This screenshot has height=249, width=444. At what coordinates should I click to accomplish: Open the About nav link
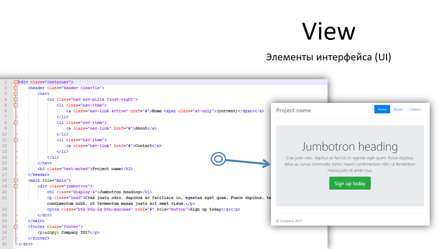point(398,109)
